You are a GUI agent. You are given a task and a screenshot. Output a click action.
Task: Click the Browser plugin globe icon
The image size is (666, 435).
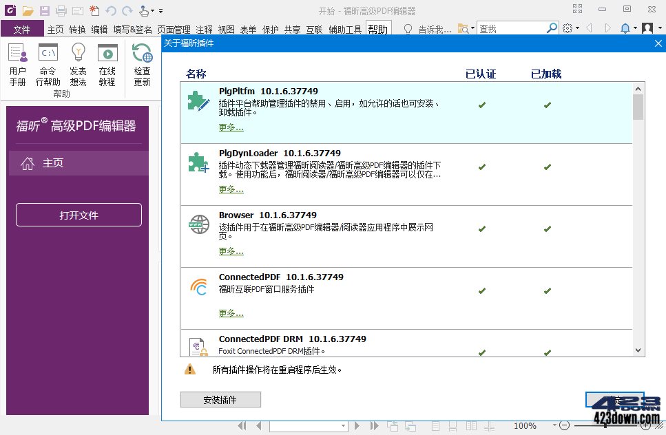[x=198, y=224]
